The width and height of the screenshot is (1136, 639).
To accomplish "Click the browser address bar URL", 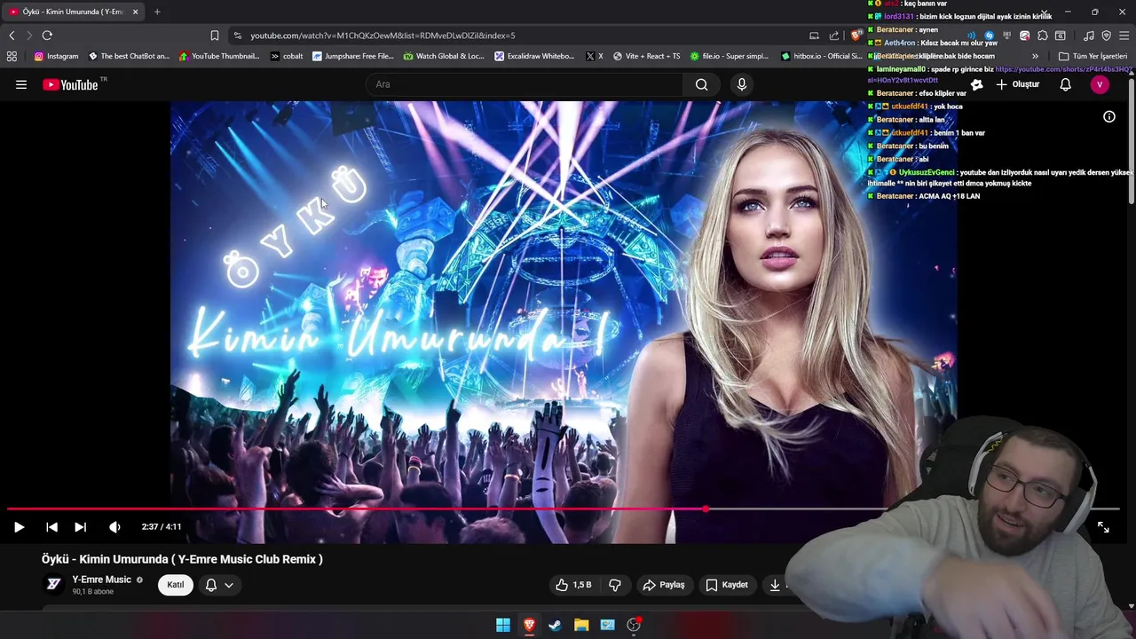I will point(383,35).
